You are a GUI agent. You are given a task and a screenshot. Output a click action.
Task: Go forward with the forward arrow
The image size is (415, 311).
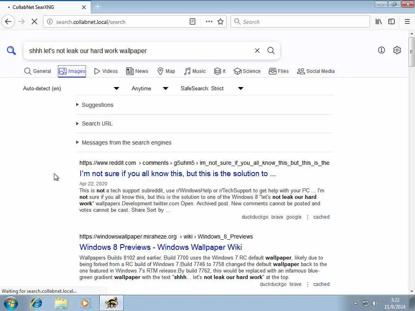pyautogui.click(x=22, y=22)
